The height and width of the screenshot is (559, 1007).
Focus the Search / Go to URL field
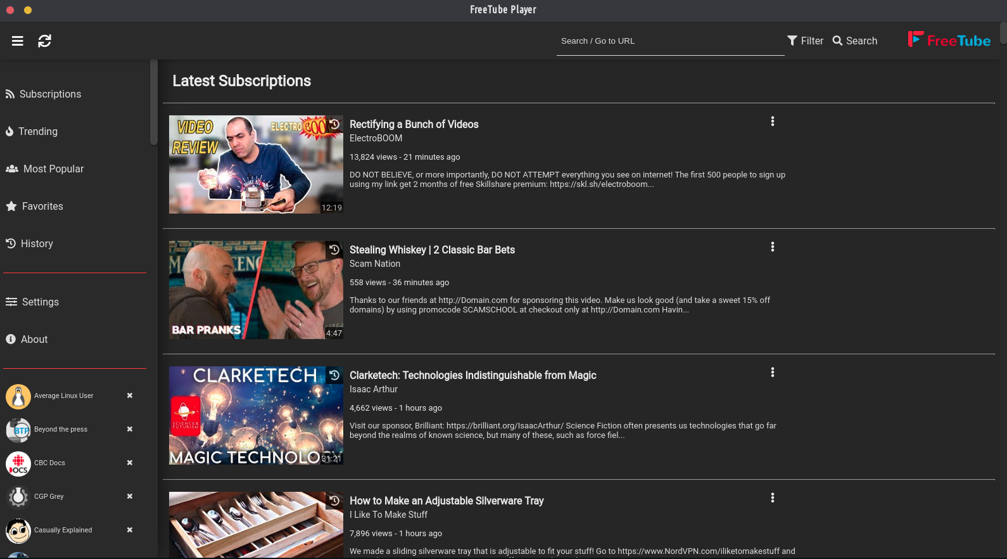pos(669,41)
